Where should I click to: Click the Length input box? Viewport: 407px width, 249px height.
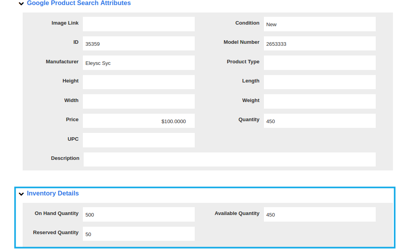(319, 82)
